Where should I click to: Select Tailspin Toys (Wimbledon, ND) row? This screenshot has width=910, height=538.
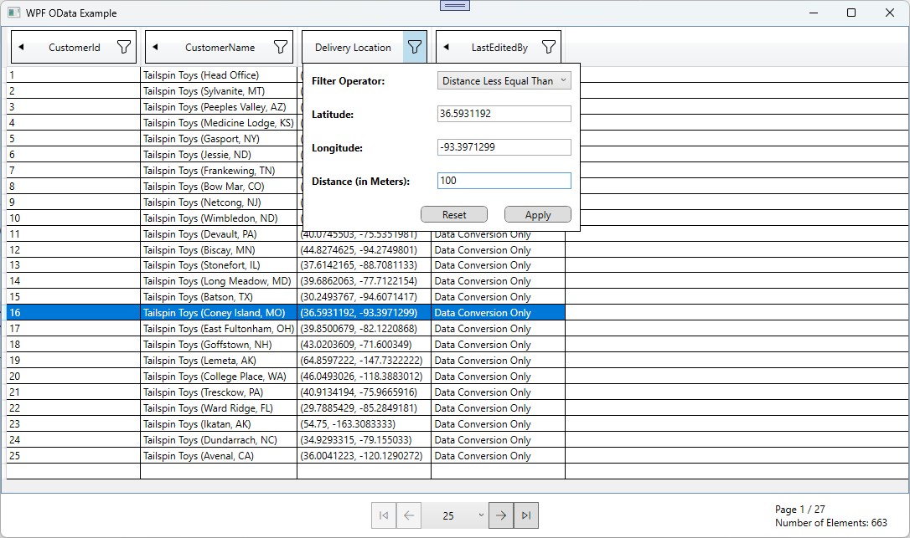click(x=210, y=218)
